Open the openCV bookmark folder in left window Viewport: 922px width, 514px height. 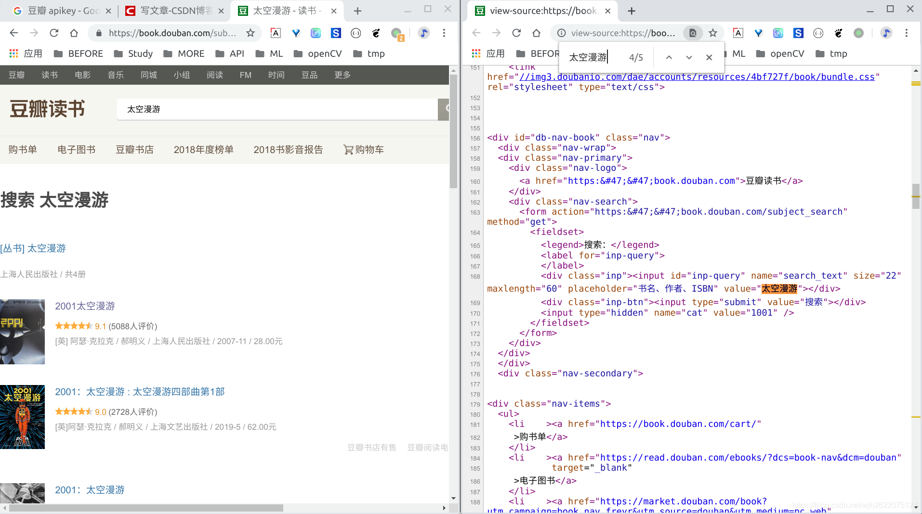(x=318, y=53)
